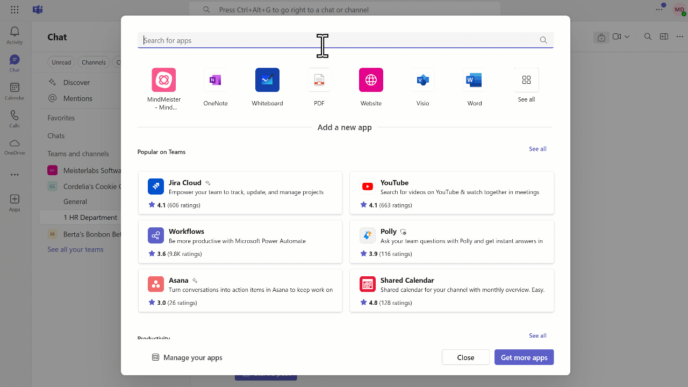Viewport: 688px width, 387px height.
Task: Show more apps ellipsis in left rail
Action: click(15, 175)
